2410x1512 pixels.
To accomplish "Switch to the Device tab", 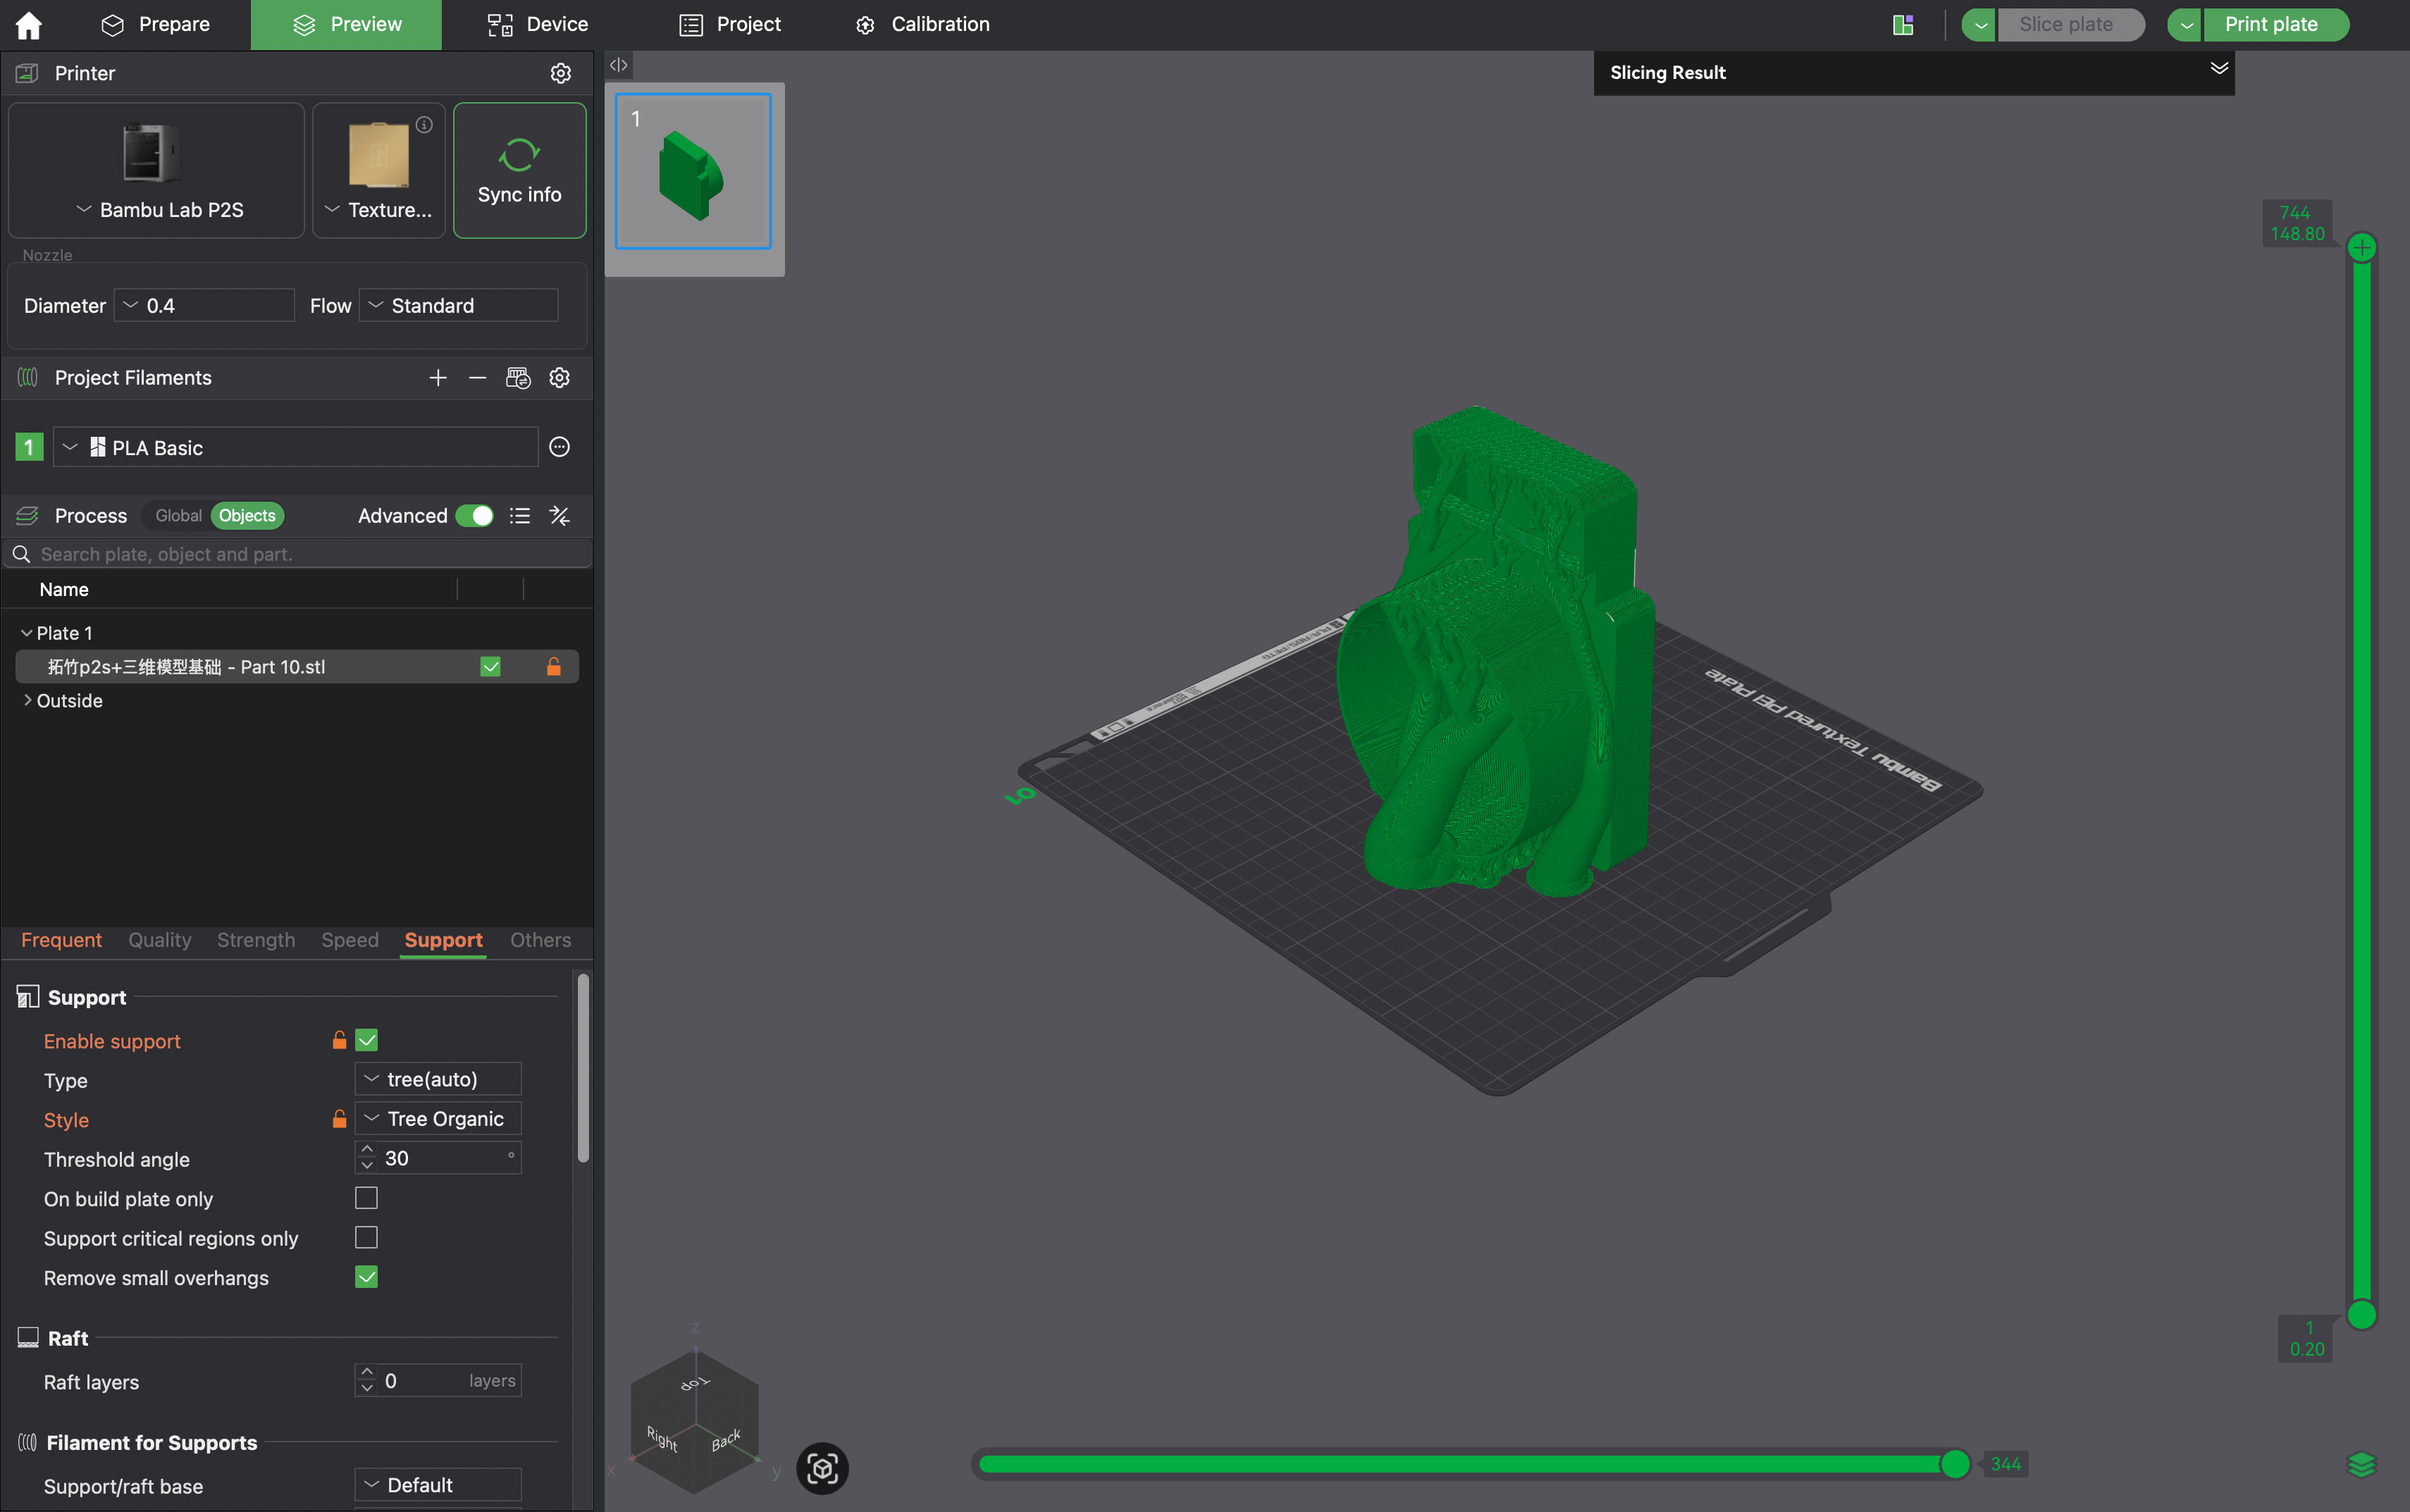I will [x=537, y=24].
